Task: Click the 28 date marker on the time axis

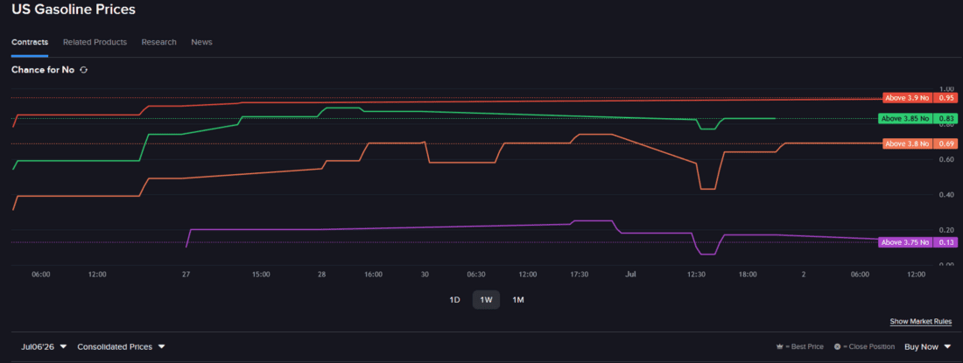Action: [x=321, y=275]
